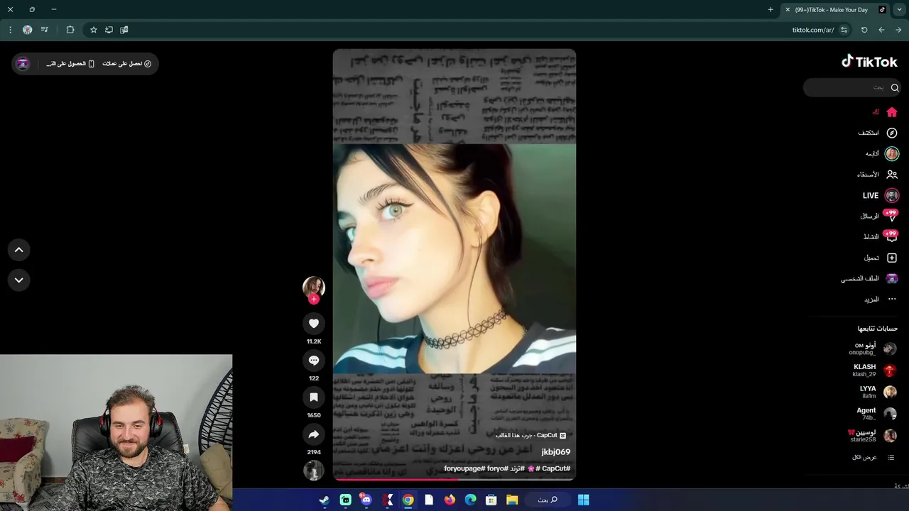Open the Chrome profile avatar

pos(27,30)
